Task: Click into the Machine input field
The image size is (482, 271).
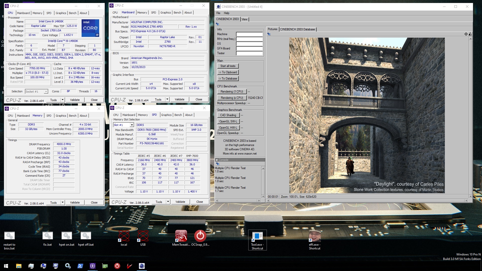Action: coord(249,34)
